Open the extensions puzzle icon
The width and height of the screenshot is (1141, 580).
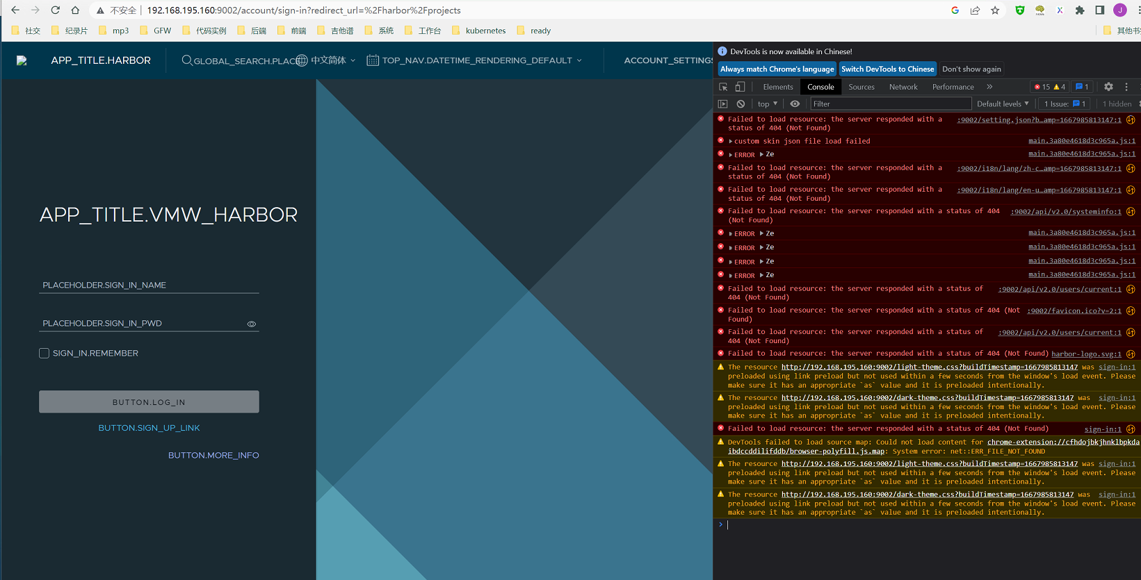[x=1080, y=10]
